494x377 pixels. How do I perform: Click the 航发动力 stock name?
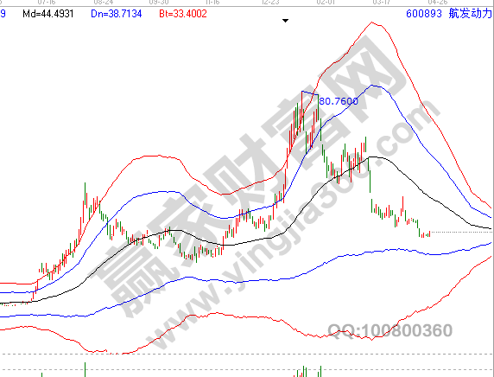click(470, 13)
